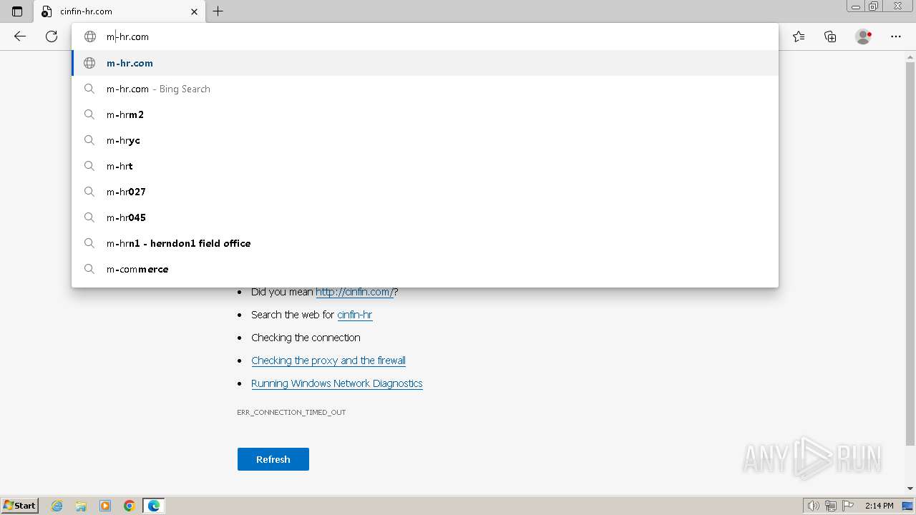Close the cinfin-hr.com tab
Viewport: 916px width, 515px height.
[x=194, y=11]
